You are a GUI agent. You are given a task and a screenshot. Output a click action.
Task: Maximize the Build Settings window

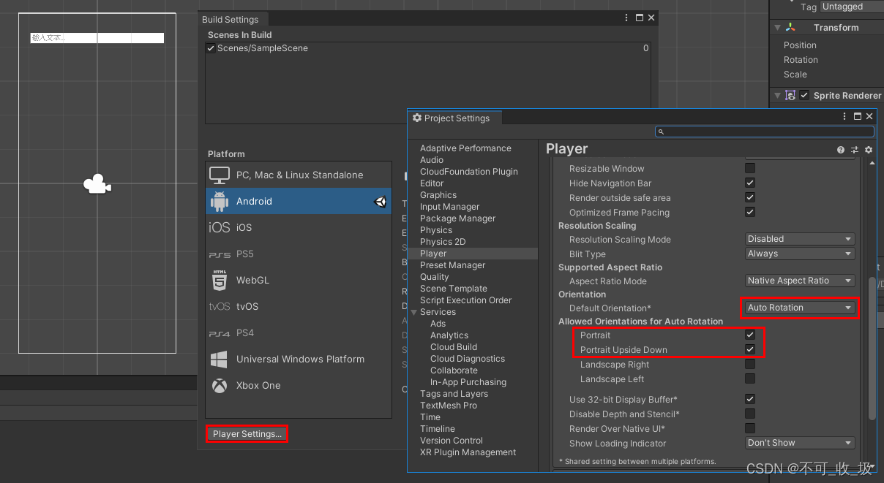tap(640, 18)
